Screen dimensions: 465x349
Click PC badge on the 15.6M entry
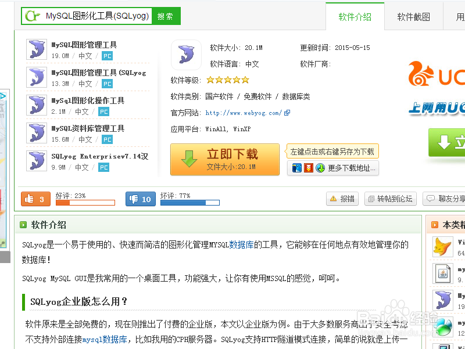pyautogui.click(x=107, y=139)
